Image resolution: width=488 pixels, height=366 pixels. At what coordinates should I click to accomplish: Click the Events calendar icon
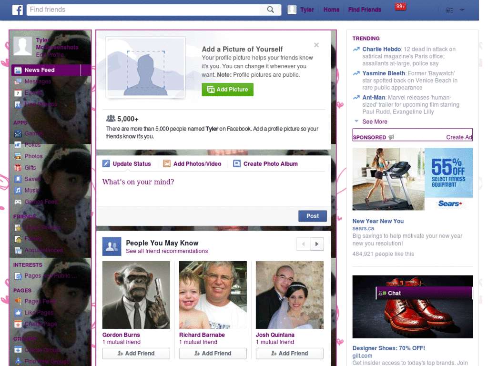[18, 93]
